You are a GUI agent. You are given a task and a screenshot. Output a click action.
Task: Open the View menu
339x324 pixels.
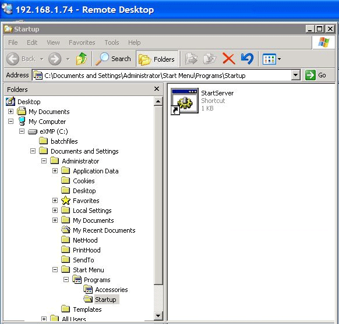(x=53, y=42)
